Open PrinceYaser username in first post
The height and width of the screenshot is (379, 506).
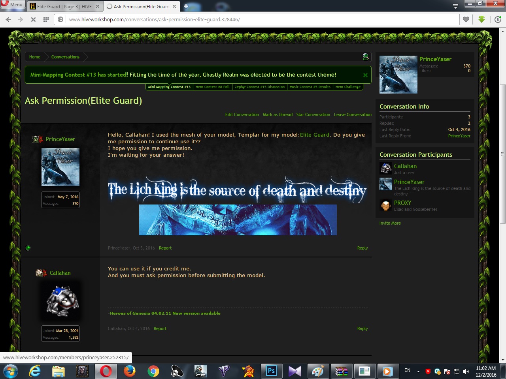pyautogui.click(x=60, y=139)
